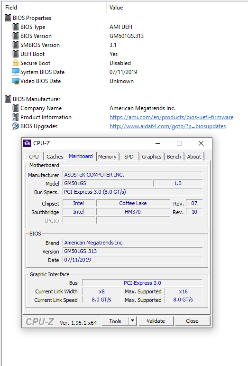Click the Current Link Width x8 field
248x366 pixels.
[101, 291]
